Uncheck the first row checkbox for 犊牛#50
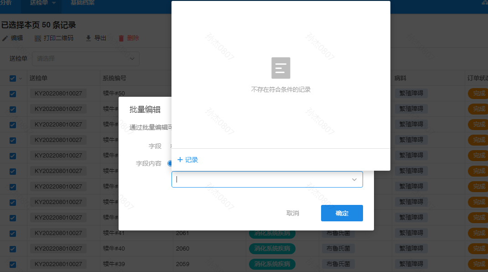Viewport: 488px width, 272px height. coord(13,94)
